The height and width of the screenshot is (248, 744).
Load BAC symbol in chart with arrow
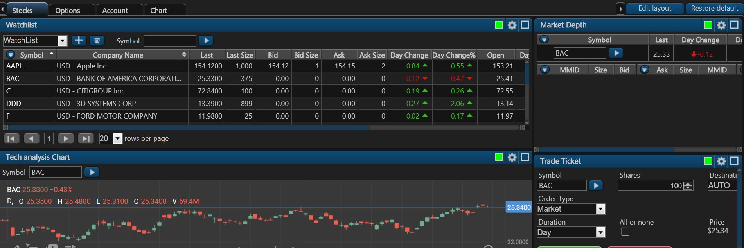pos(92,172)
